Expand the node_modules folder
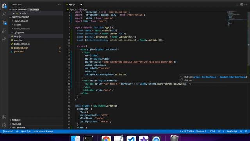The height and width of the screenshot is (141, 250). [x=22, y=29]
